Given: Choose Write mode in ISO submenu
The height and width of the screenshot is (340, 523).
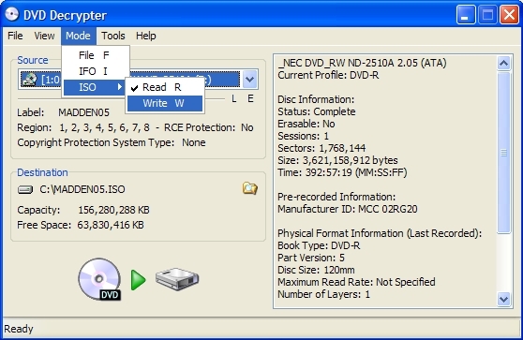Looking at the screenshot, I should 165,103.
